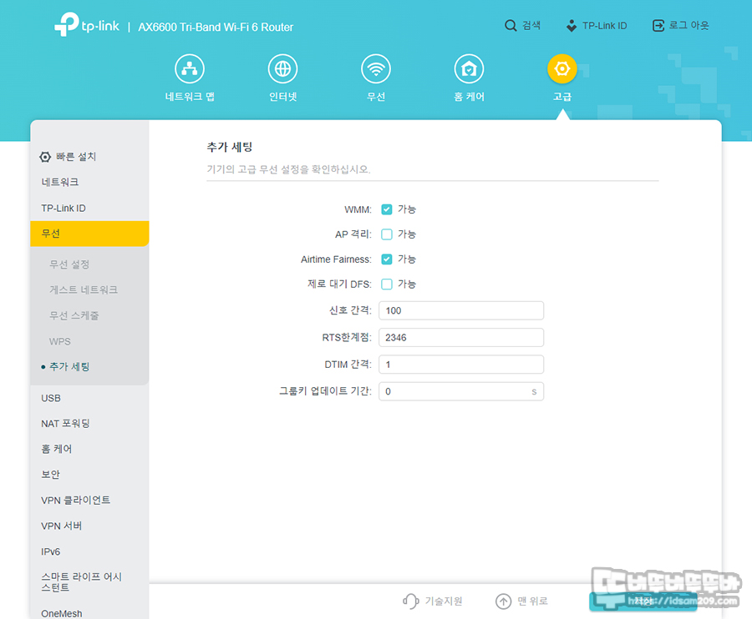This screenshot has height=619, width=752.
Task: Expand USB in the sidebar
Action: click(51, 398)
